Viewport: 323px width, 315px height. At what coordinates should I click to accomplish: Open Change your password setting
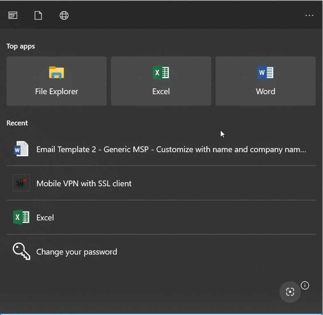pyautogui.click(x=161, y=252)
